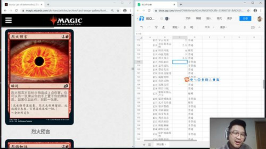Screen dimensions: 266x149
Task: Click the back chevron beside the Tencent Docs logo
Action: point(137,18)
